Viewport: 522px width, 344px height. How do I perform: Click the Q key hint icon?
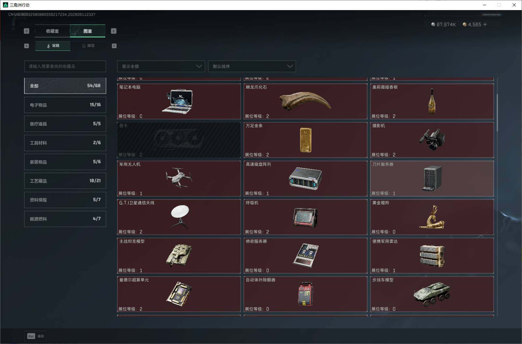pos(27,31)
